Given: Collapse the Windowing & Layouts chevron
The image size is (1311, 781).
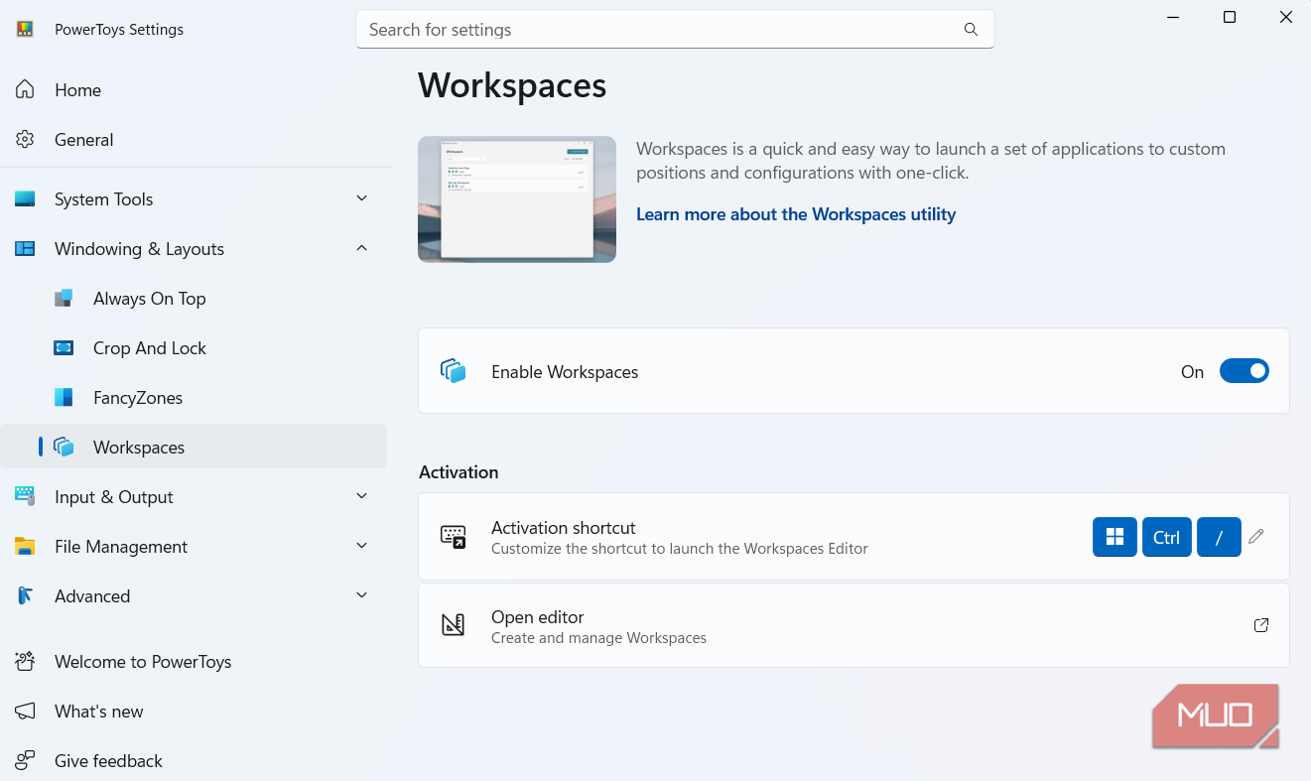Looking at the screenshot, I should pos(362,248).
